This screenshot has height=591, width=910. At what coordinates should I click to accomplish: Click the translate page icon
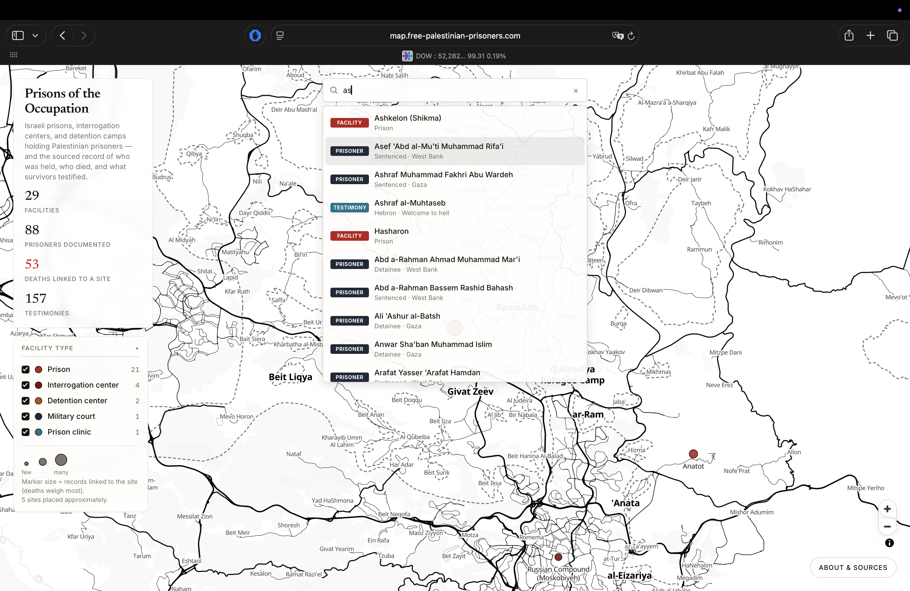point(617,36)
